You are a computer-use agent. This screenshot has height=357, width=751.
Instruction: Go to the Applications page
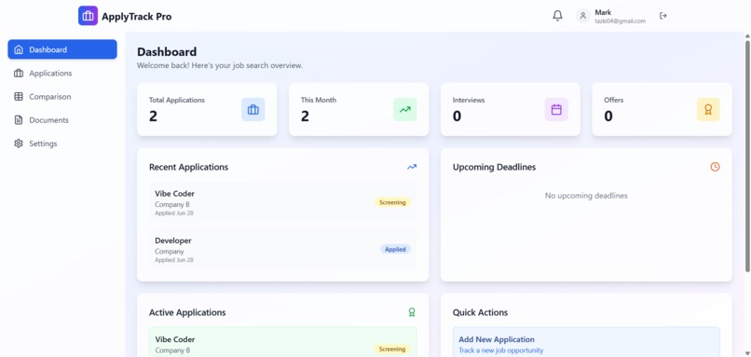62,74
